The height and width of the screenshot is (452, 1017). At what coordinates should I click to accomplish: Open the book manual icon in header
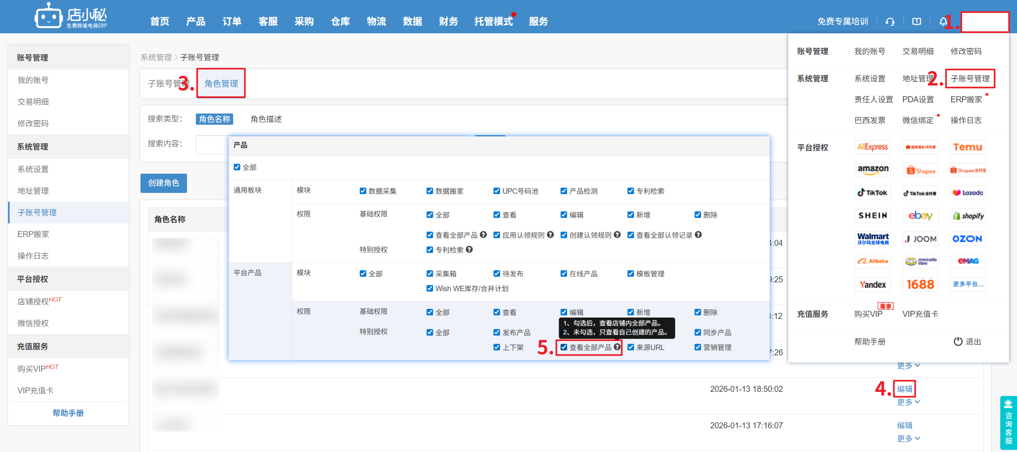click(x=916, y=22)
